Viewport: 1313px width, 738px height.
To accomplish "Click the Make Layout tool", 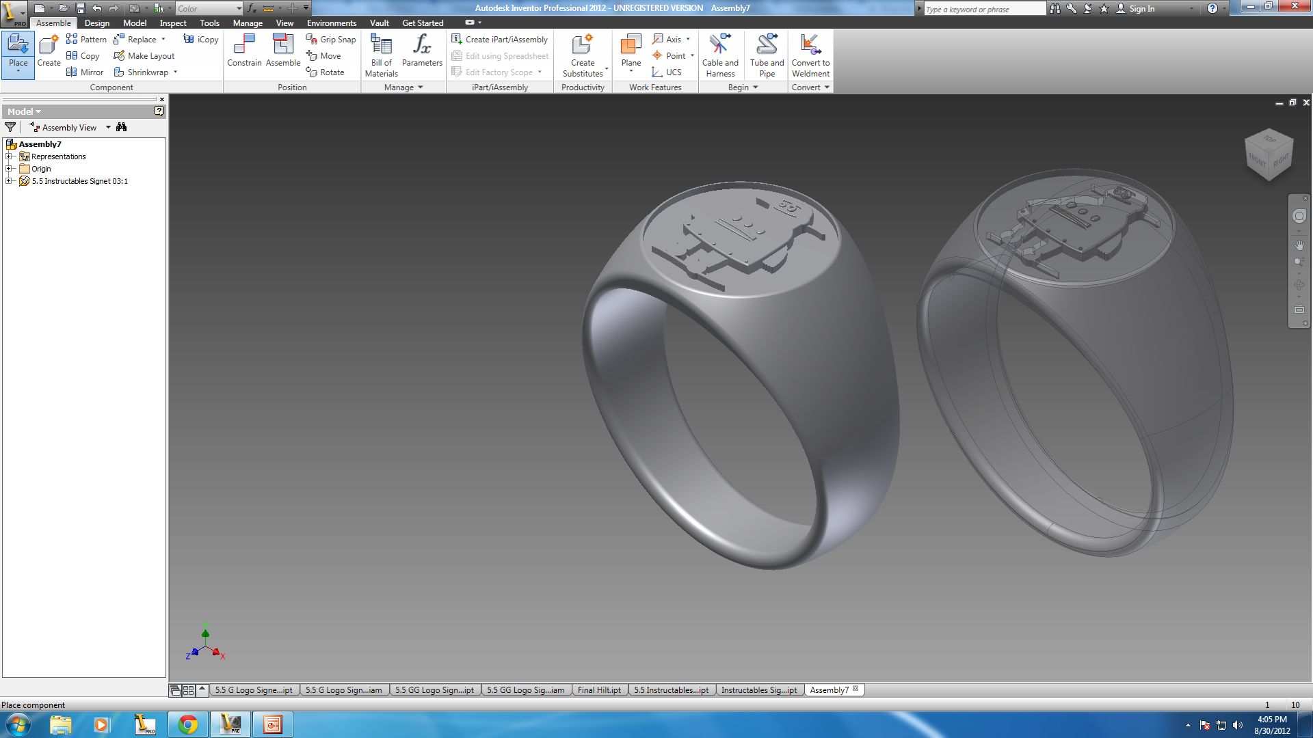I will click(144, 55).
